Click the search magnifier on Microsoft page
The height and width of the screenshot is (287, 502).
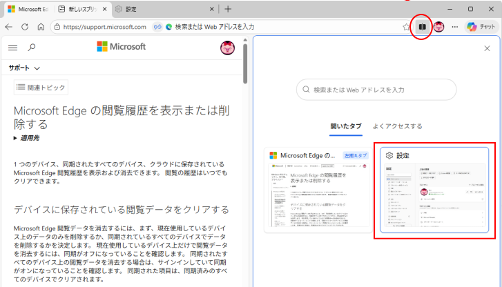tap(31, 48)
